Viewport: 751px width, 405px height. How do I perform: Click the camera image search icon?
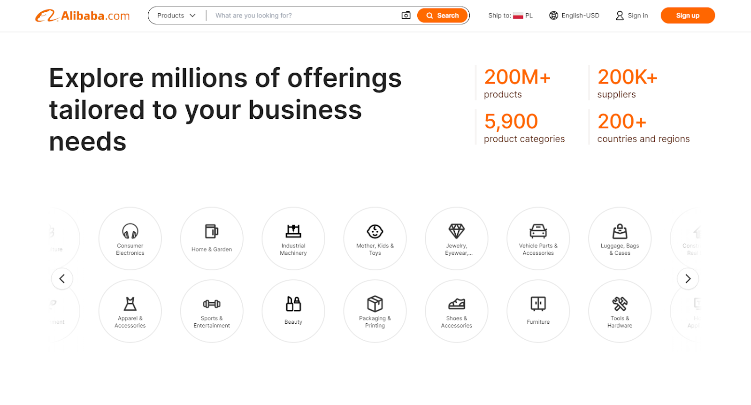406,15
